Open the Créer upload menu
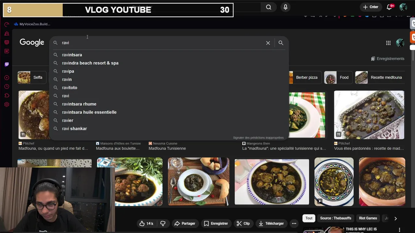The image size is (415, 233). pos(371,7)
